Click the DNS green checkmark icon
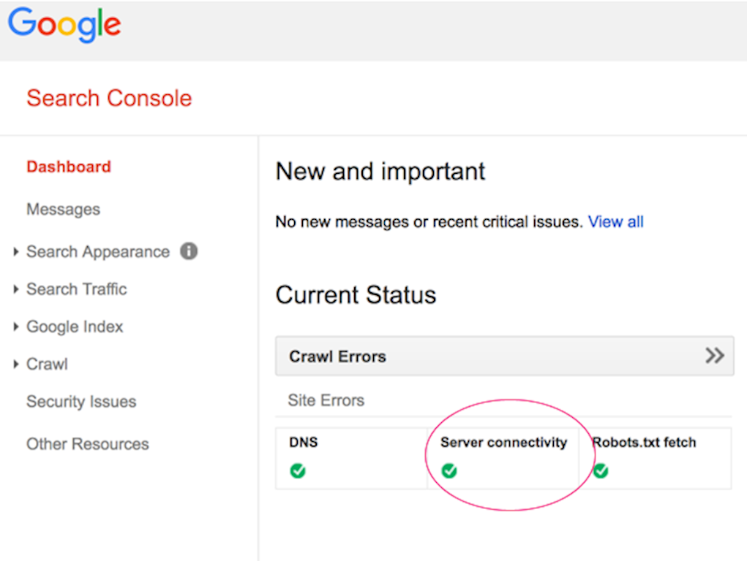The height and width of the screenshot is (561, 747). [298, 471]
